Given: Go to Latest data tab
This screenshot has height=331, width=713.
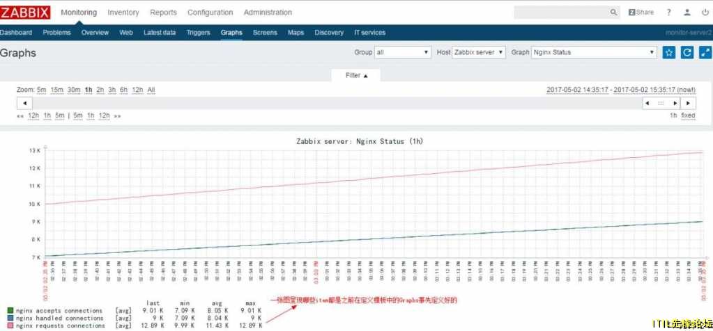Looking at the screenshot, I should tap(160, 33).
